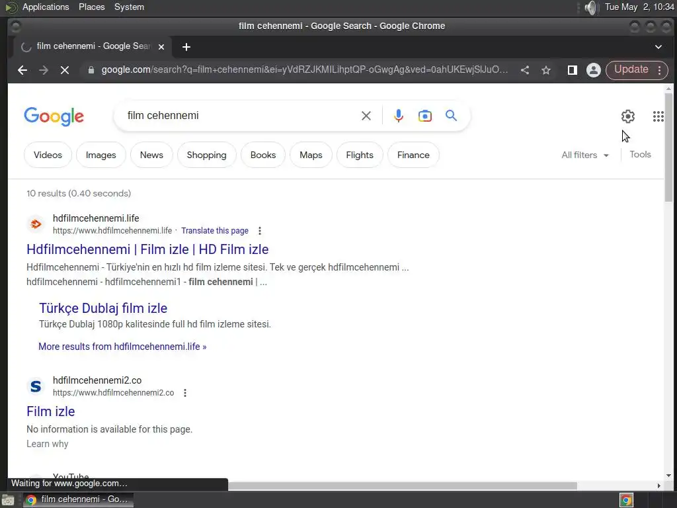Image resolution: width=677 pixels, height=508 pixels.
Task: Adjust the system volume icon
Action: pyautogui.click(x=590, y=7)
